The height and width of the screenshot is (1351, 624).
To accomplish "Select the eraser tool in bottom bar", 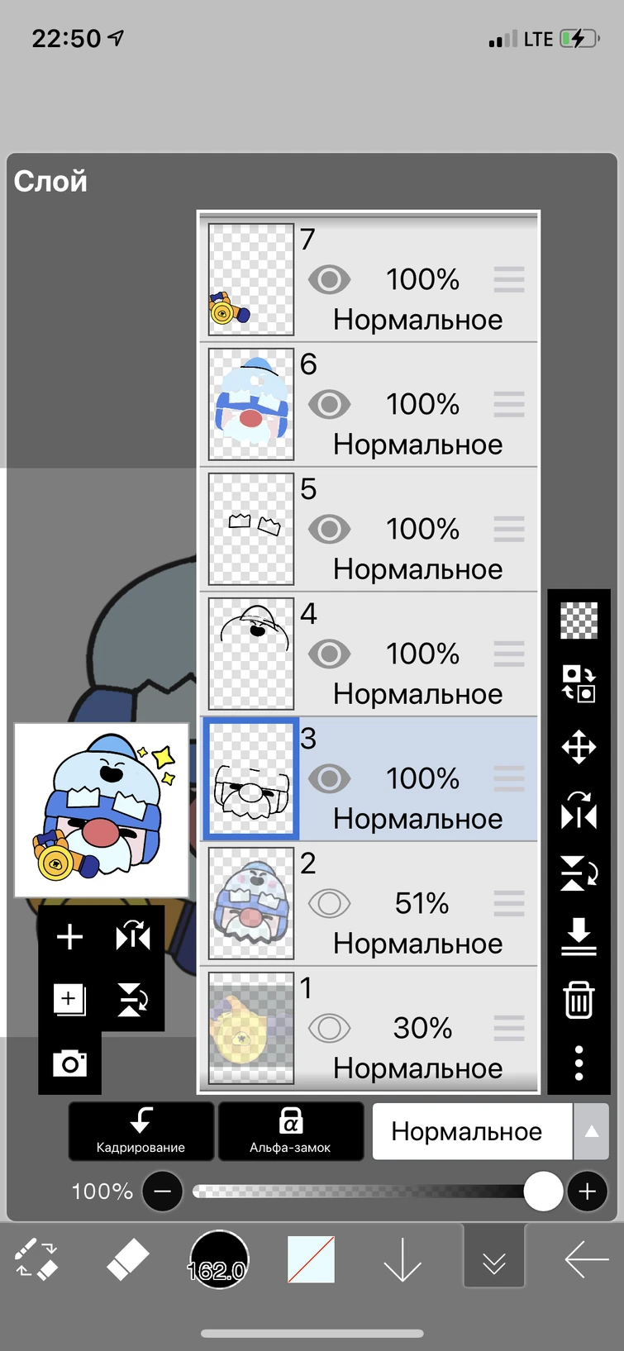I will (128, 1260).
